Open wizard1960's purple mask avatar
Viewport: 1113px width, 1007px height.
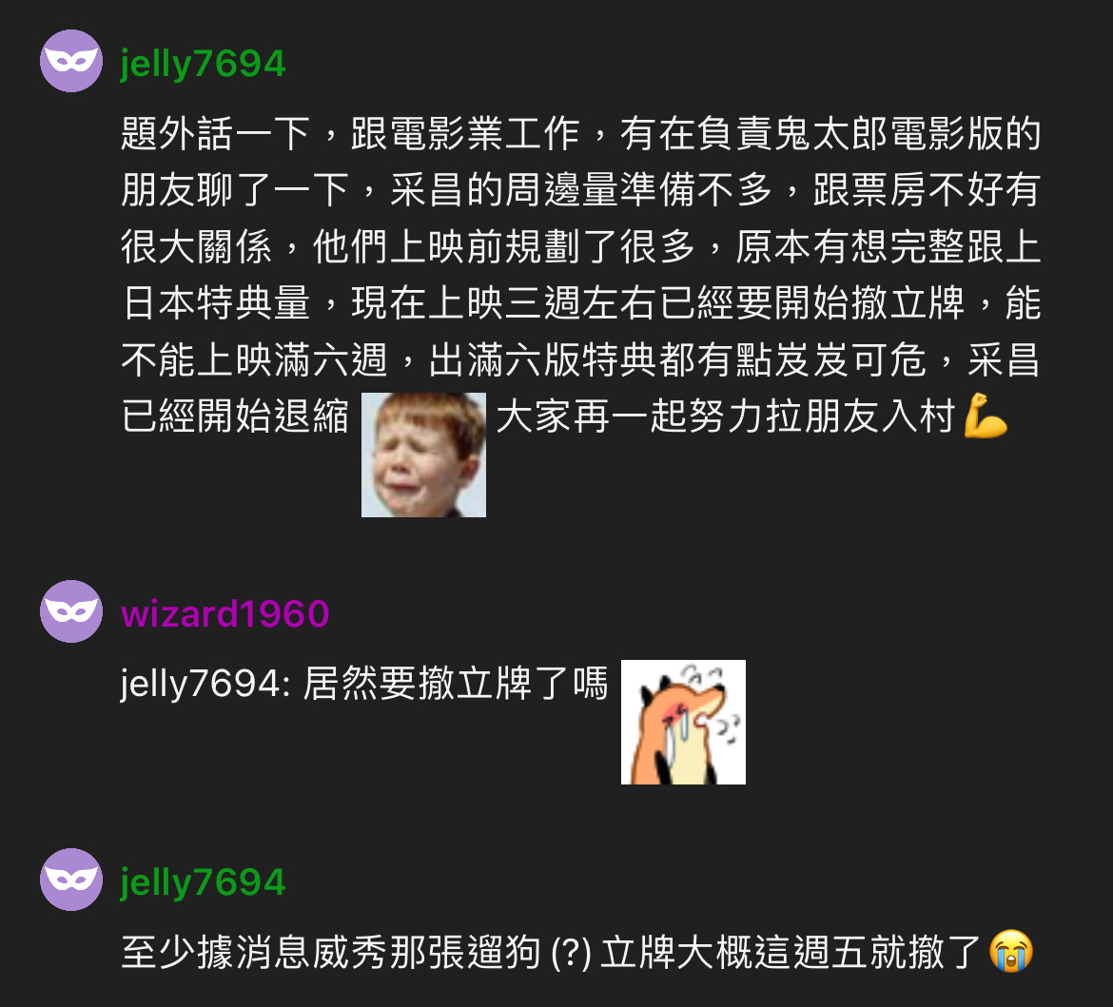(x=71, y=611)
